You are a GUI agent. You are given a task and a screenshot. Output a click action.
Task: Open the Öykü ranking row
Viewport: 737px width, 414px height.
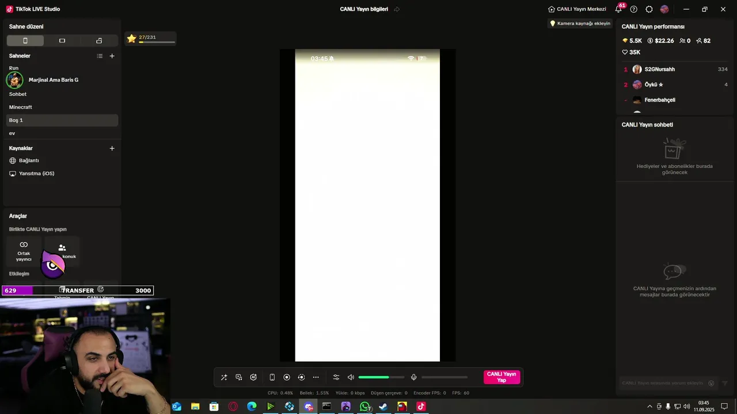(676, 85)
